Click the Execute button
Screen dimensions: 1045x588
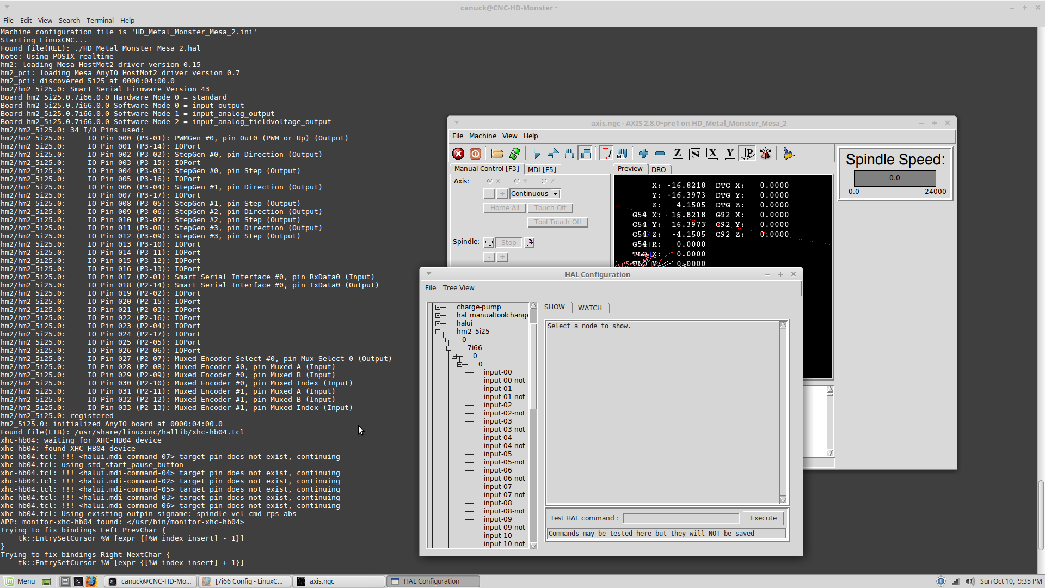point(763,518)
